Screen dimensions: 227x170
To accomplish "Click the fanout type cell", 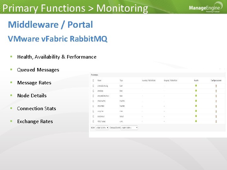I will pyautogui.click(x=122, y=116).
